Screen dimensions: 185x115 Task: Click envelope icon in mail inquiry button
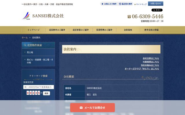pyautogui.click(x=81, y=108)
